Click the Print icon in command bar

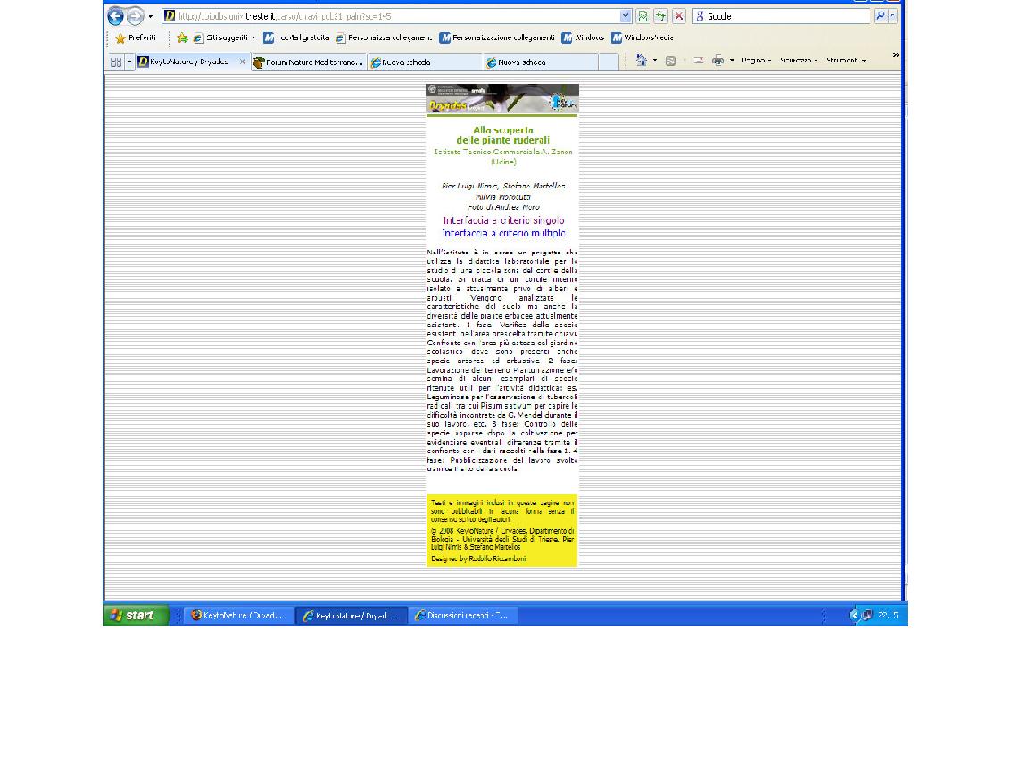(x=717, y=61)
